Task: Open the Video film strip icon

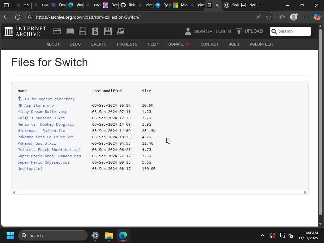Action: point(83,31)
